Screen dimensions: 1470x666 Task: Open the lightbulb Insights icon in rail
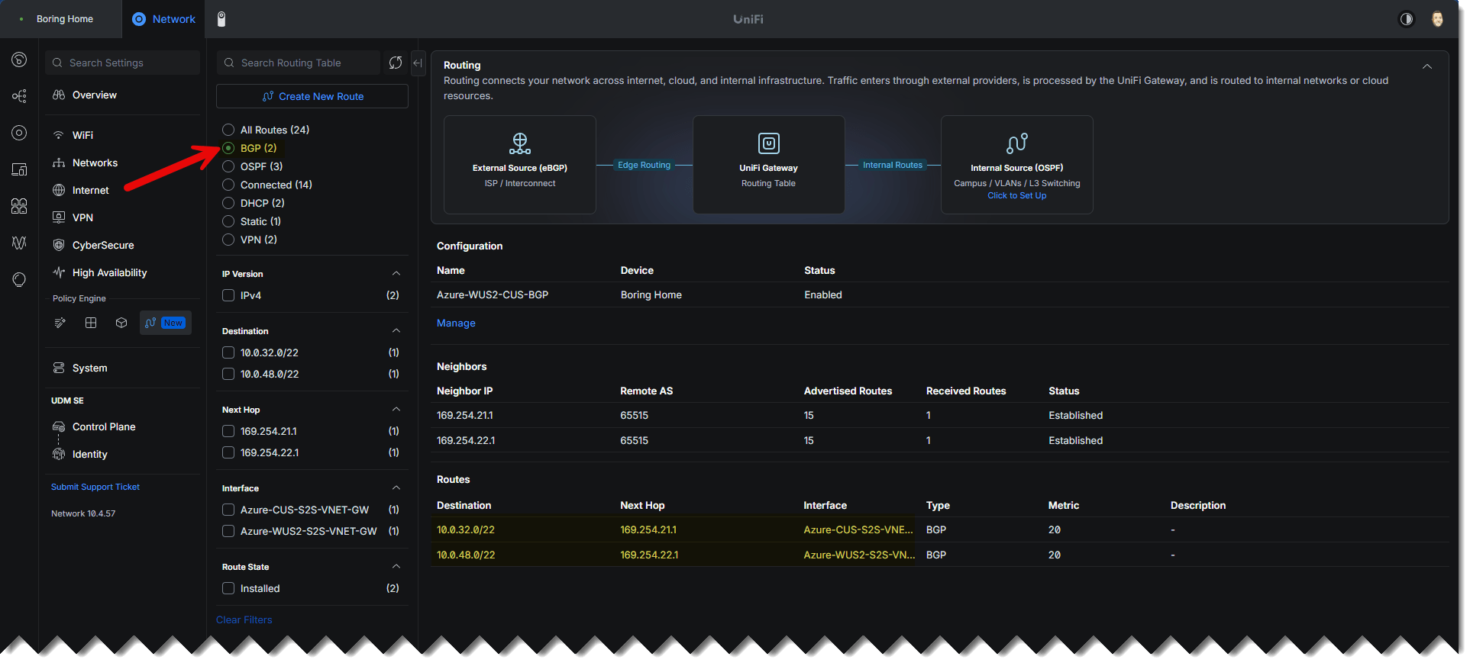point(19,279)
